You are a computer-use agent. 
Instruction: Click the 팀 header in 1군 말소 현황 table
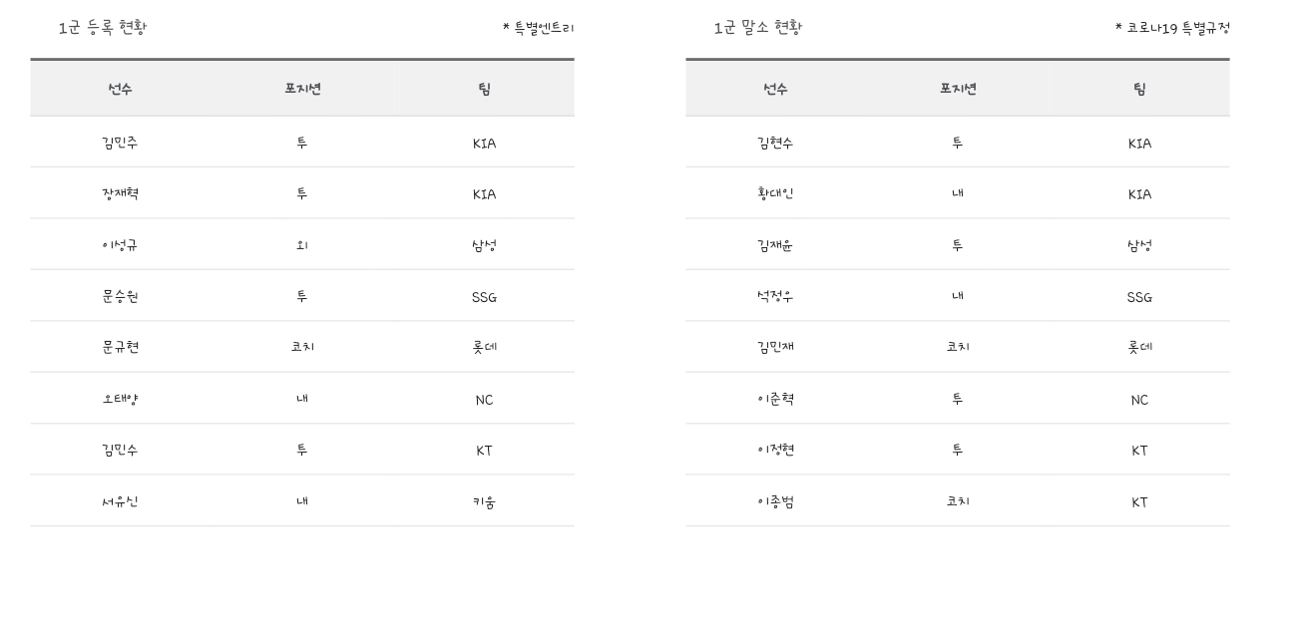tap(1139, 89)
